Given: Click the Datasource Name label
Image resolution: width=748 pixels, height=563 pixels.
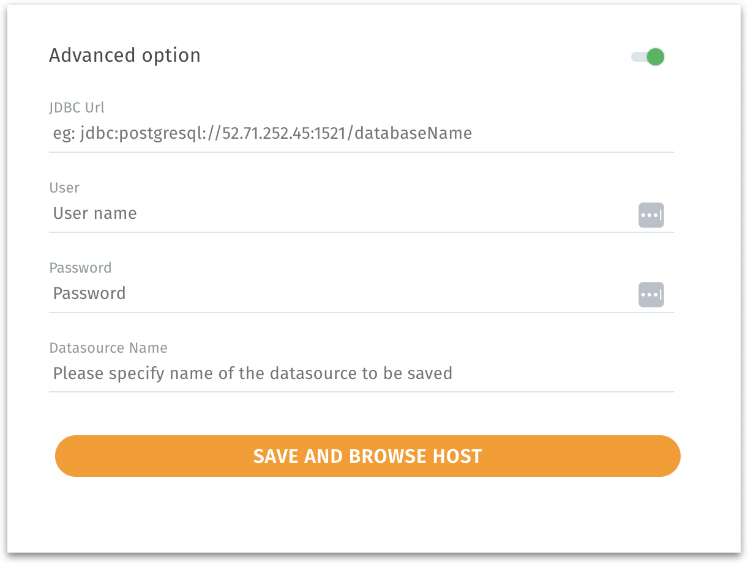Looking at the screenshot, I should click(x=108, y=348).
